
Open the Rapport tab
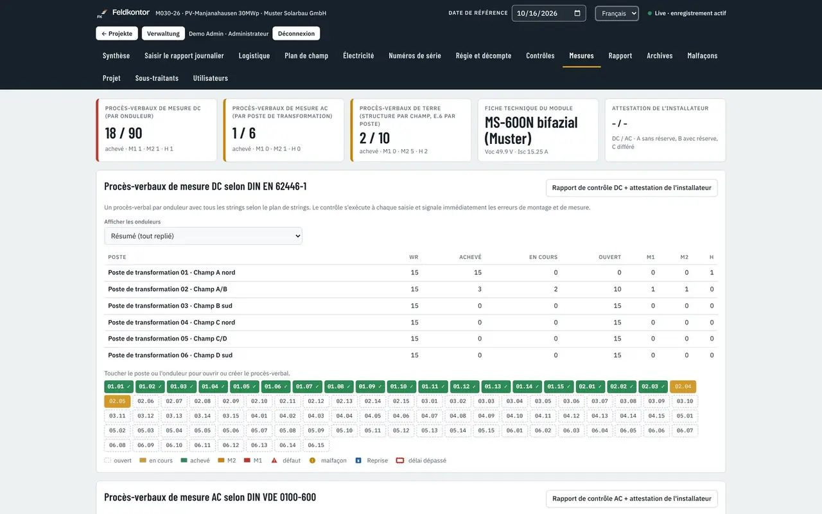(620, 56)
